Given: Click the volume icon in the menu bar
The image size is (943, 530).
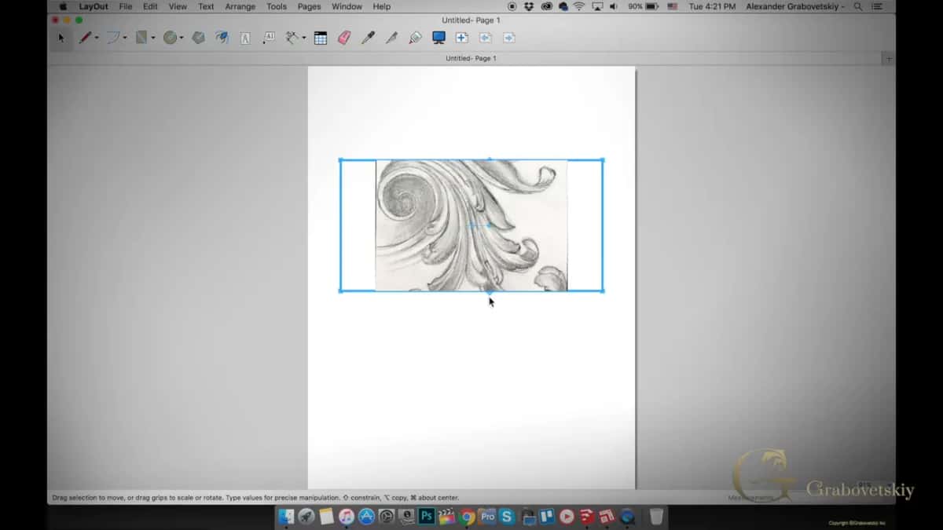Looking at the screenshot, I should click(x=613, y=6).
